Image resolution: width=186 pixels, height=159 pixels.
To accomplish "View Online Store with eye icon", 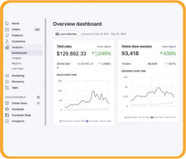I will pos(38,103).
